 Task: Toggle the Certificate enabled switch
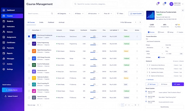[x=159, y=57]
